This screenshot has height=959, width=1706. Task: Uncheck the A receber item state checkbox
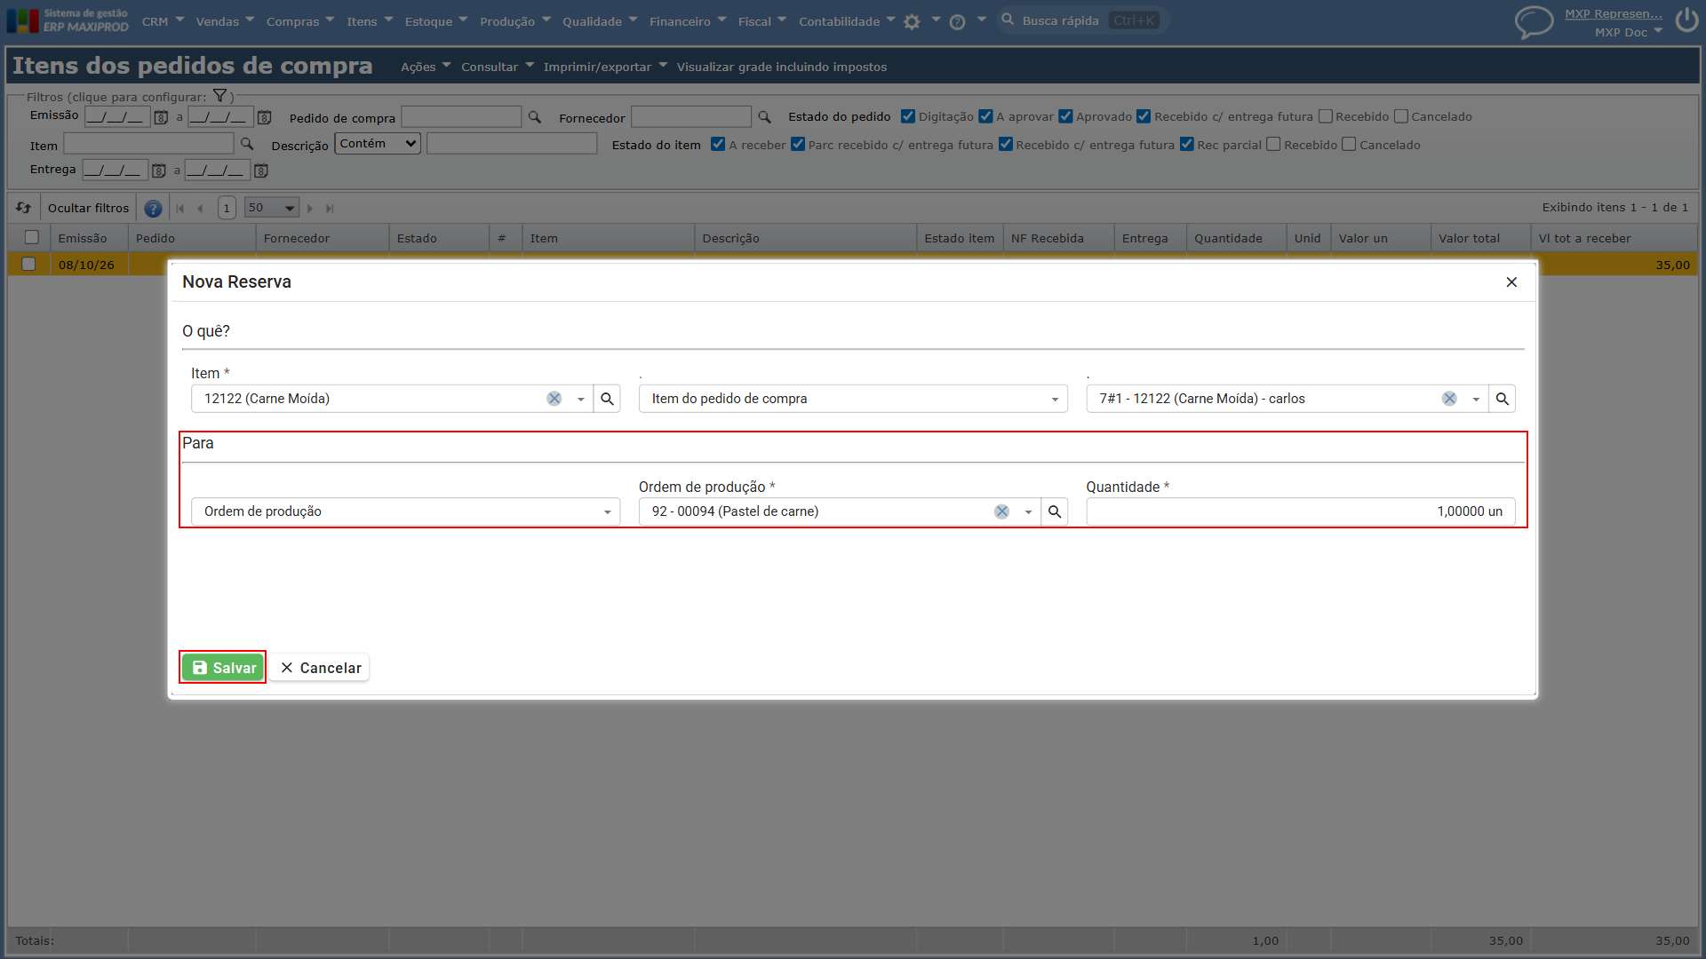718,145
